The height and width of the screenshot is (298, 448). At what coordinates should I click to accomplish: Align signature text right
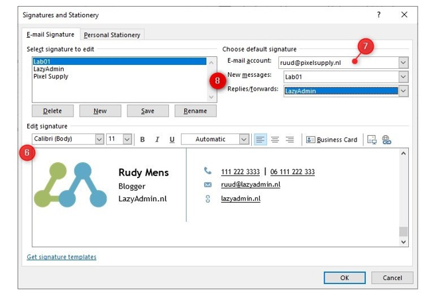(290, 140)
